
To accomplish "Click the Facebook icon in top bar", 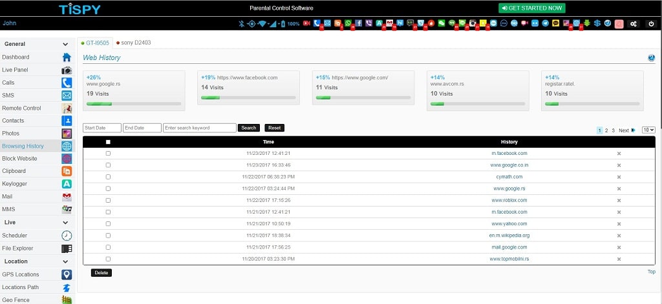I will pyautogui.click(x=358, y=23).
